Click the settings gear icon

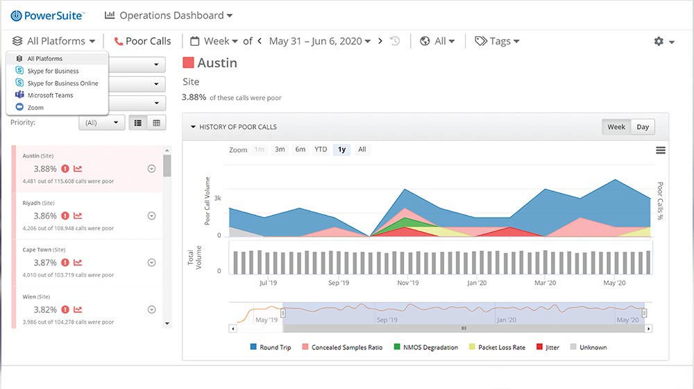pos(659,42)
